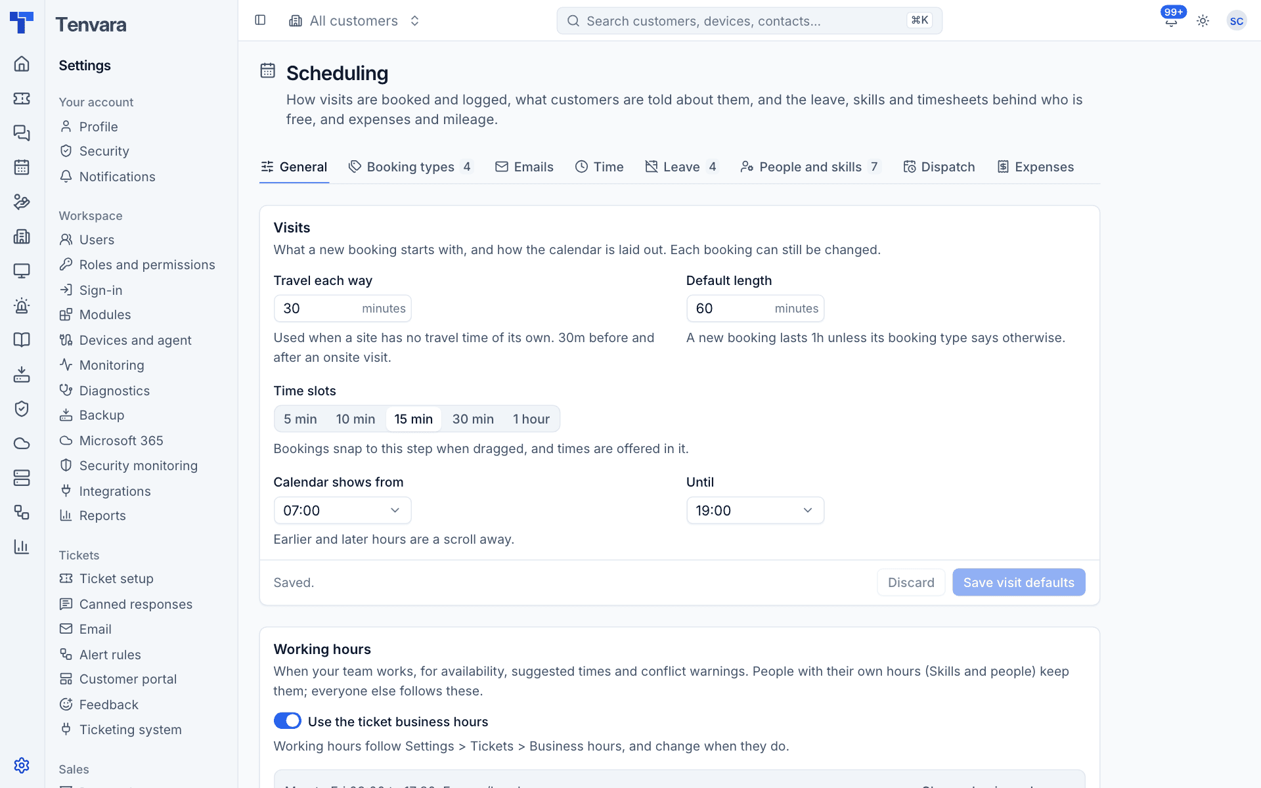Toggle the sidebar collapse icon
1261x788 pixels.
(260, 20)
